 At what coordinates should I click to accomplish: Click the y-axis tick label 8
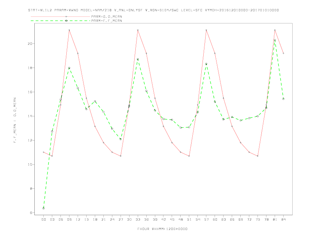click(x=31, y=189)
